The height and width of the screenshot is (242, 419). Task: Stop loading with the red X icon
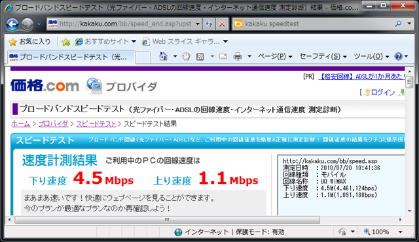(222, 24)
